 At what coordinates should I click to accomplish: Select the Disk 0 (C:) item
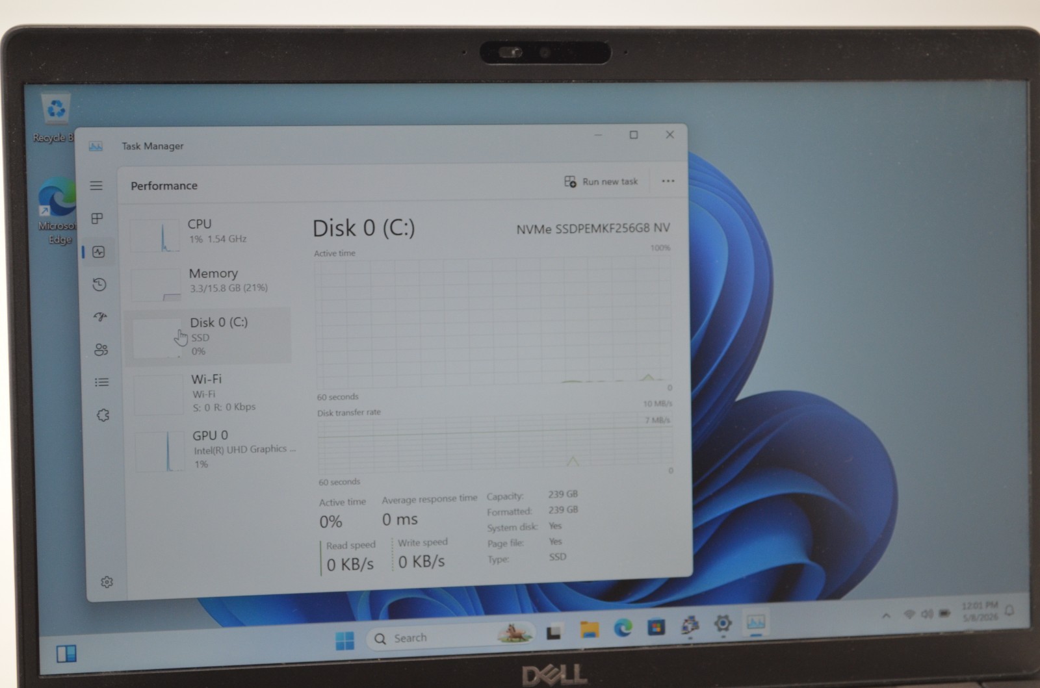209,336
